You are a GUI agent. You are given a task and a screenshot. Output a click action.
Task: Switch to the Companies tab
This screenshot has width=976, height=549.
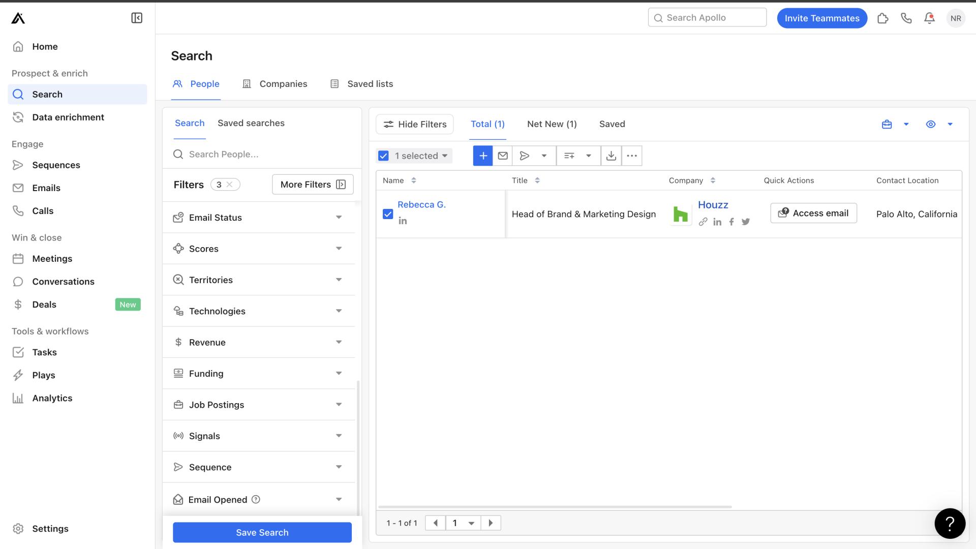coord(283,83)
